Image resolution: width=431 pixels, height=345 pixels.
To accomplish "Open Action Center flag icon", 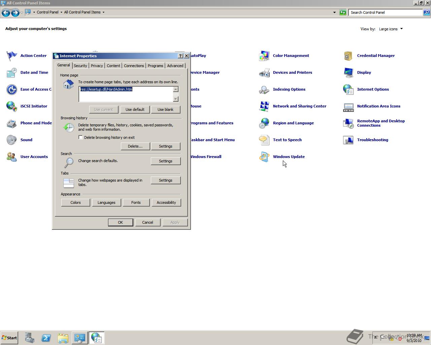I will pyautogui.click(x=12, y=56).
